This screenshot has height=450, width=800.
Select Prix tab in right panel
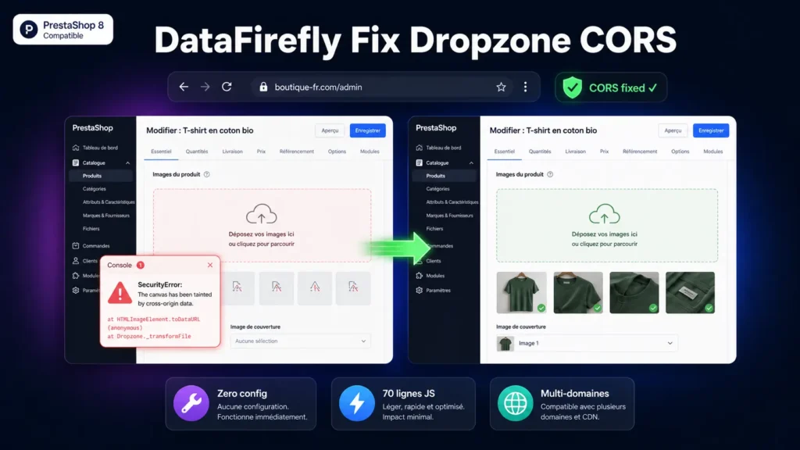(x=604, y=152)
